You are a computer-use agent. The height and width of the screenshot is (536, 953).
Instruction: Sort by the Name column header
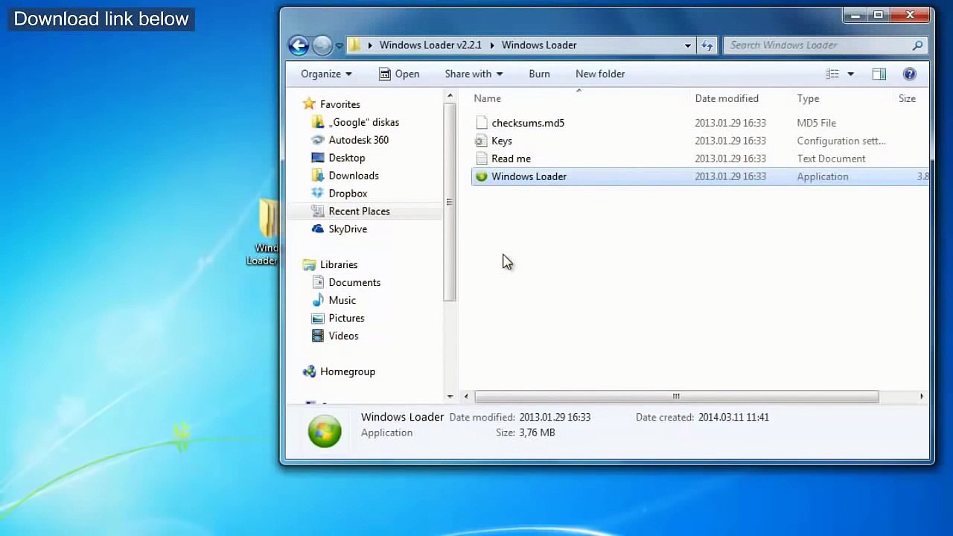pos(488,98)
